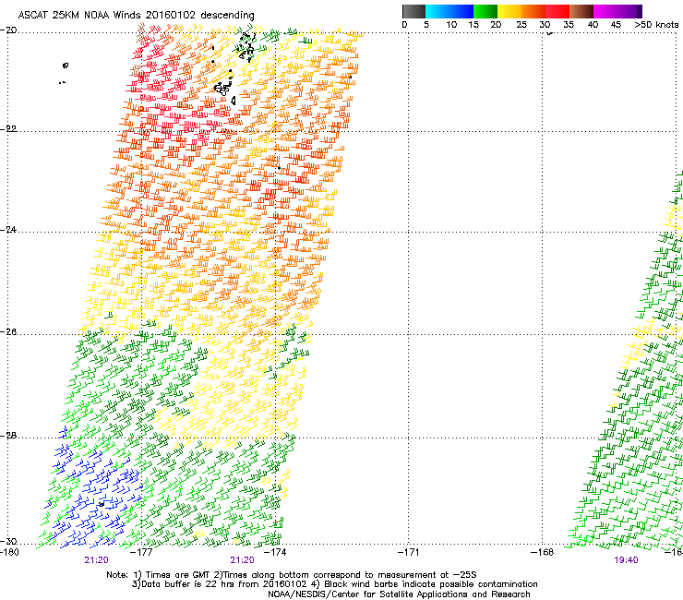The height and width of the screenshot is (600, 683).
Task: Select the red segment of the color bar
Action: (557, 11)
